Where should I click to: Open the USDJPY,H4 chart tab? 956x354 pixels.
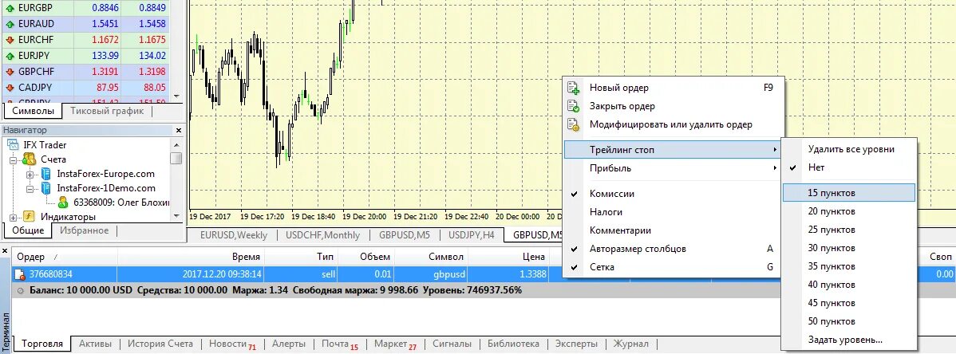click(x=471, y=234)
